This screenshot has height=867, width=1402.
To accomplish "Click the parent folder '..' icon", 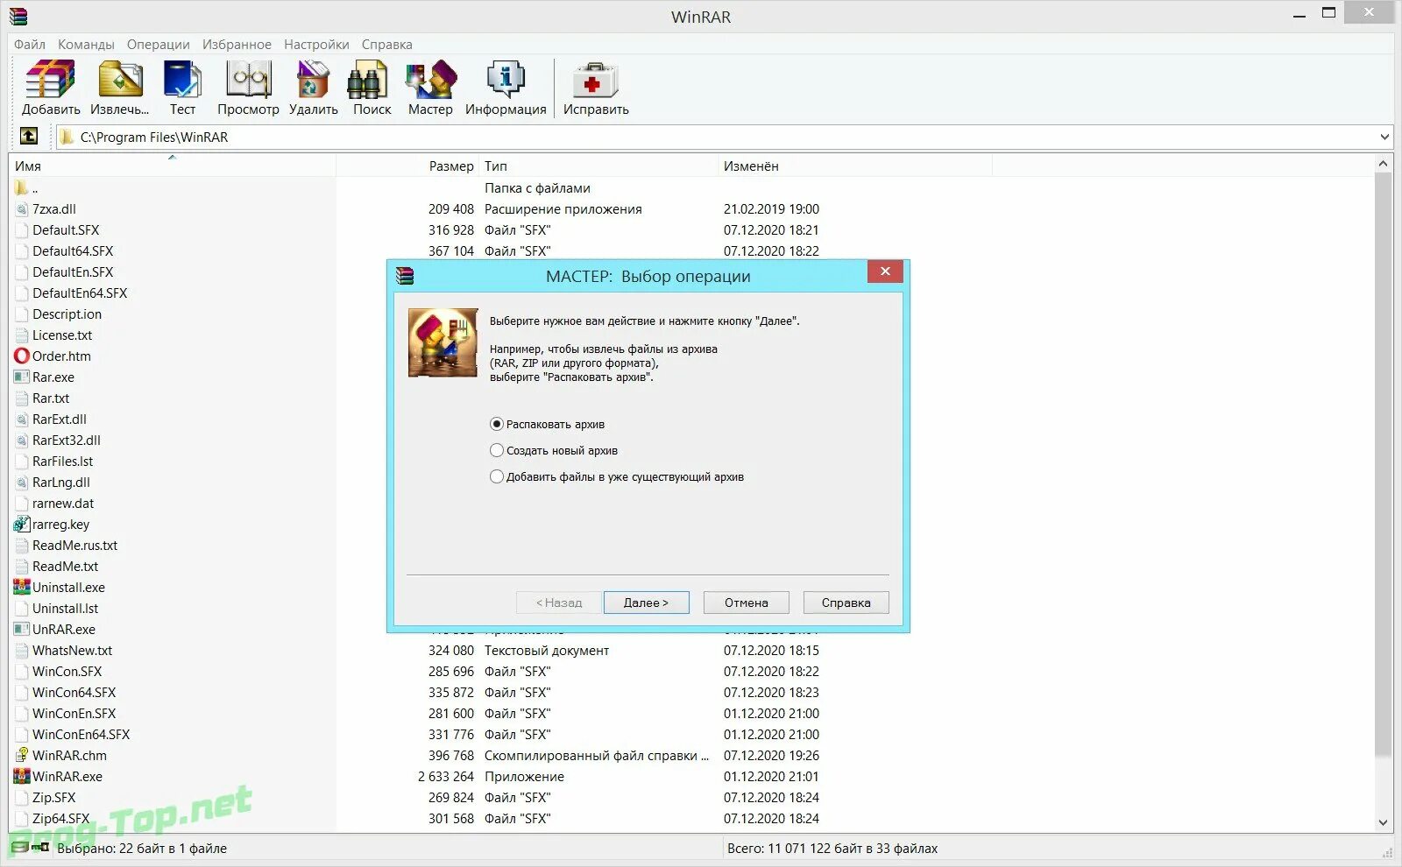I will pos(22,188).
